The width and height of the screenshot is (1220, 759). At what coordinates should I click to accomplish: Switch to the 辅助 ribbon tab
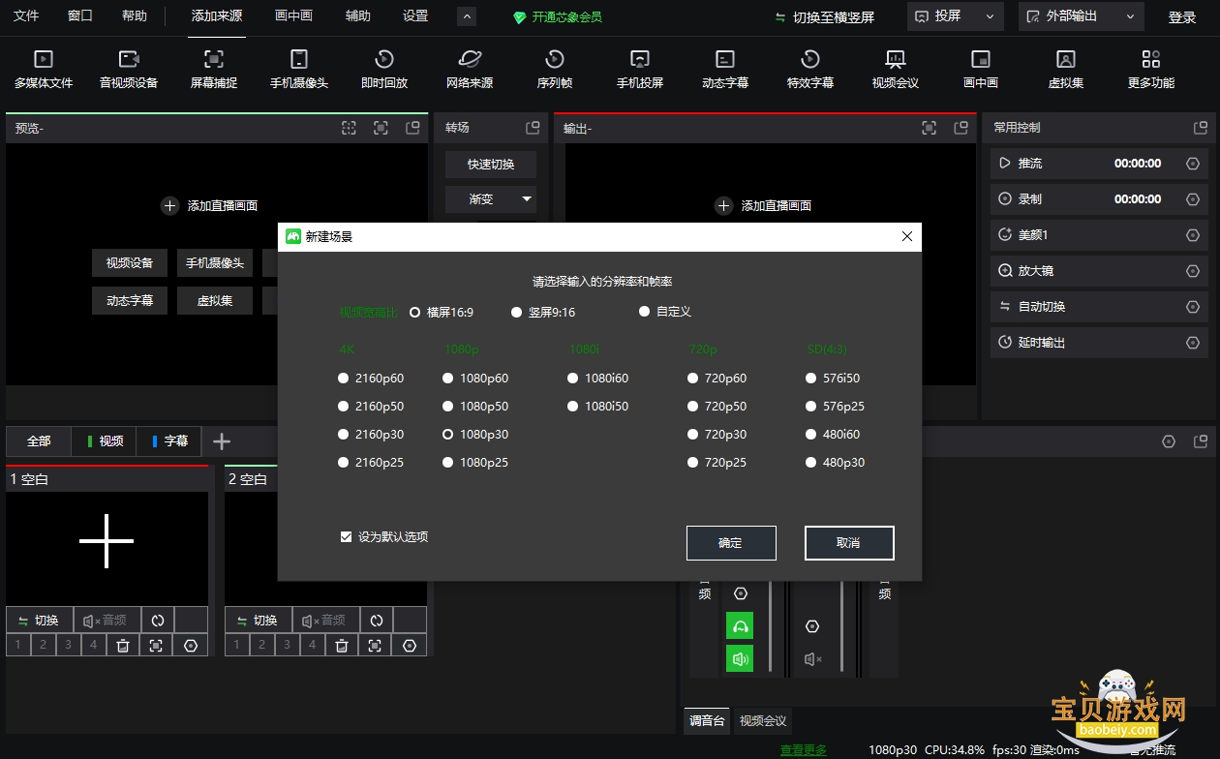(358, 16)
